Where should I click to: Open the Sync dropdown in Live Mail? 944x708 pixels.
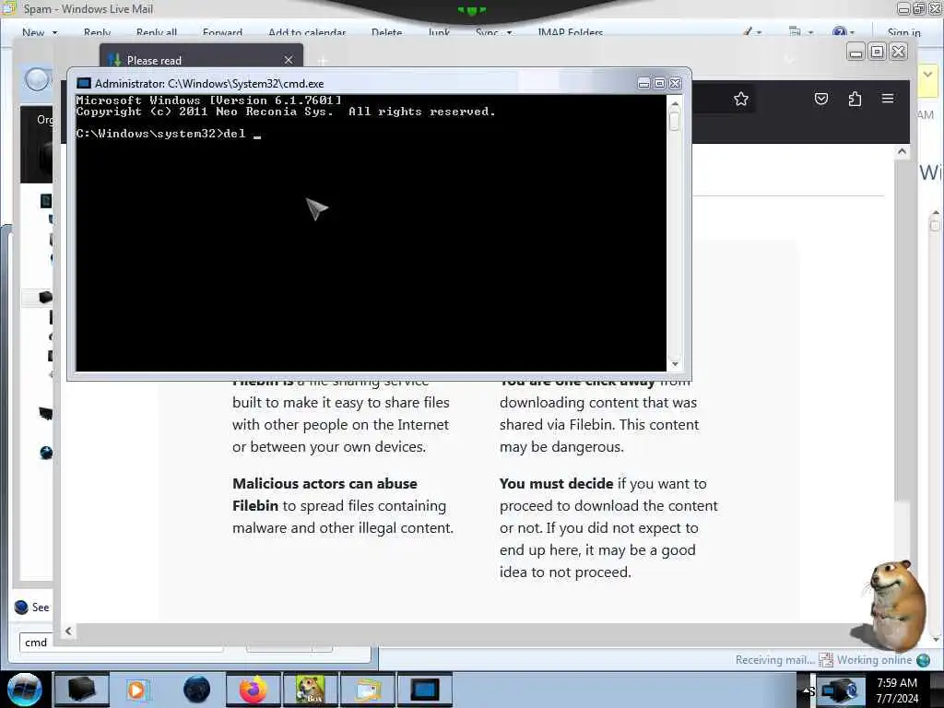pos(493,32)
